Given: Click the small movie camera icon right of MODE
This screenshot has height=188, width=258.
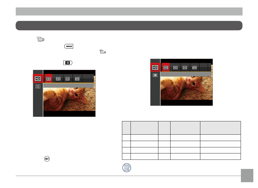Looking at the screenshot, I should 103,52.
